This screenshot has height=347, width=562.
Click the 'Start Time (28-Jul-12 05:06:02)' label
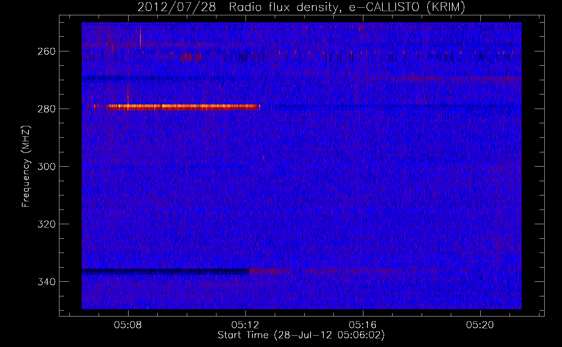click(x=301, y=335)
